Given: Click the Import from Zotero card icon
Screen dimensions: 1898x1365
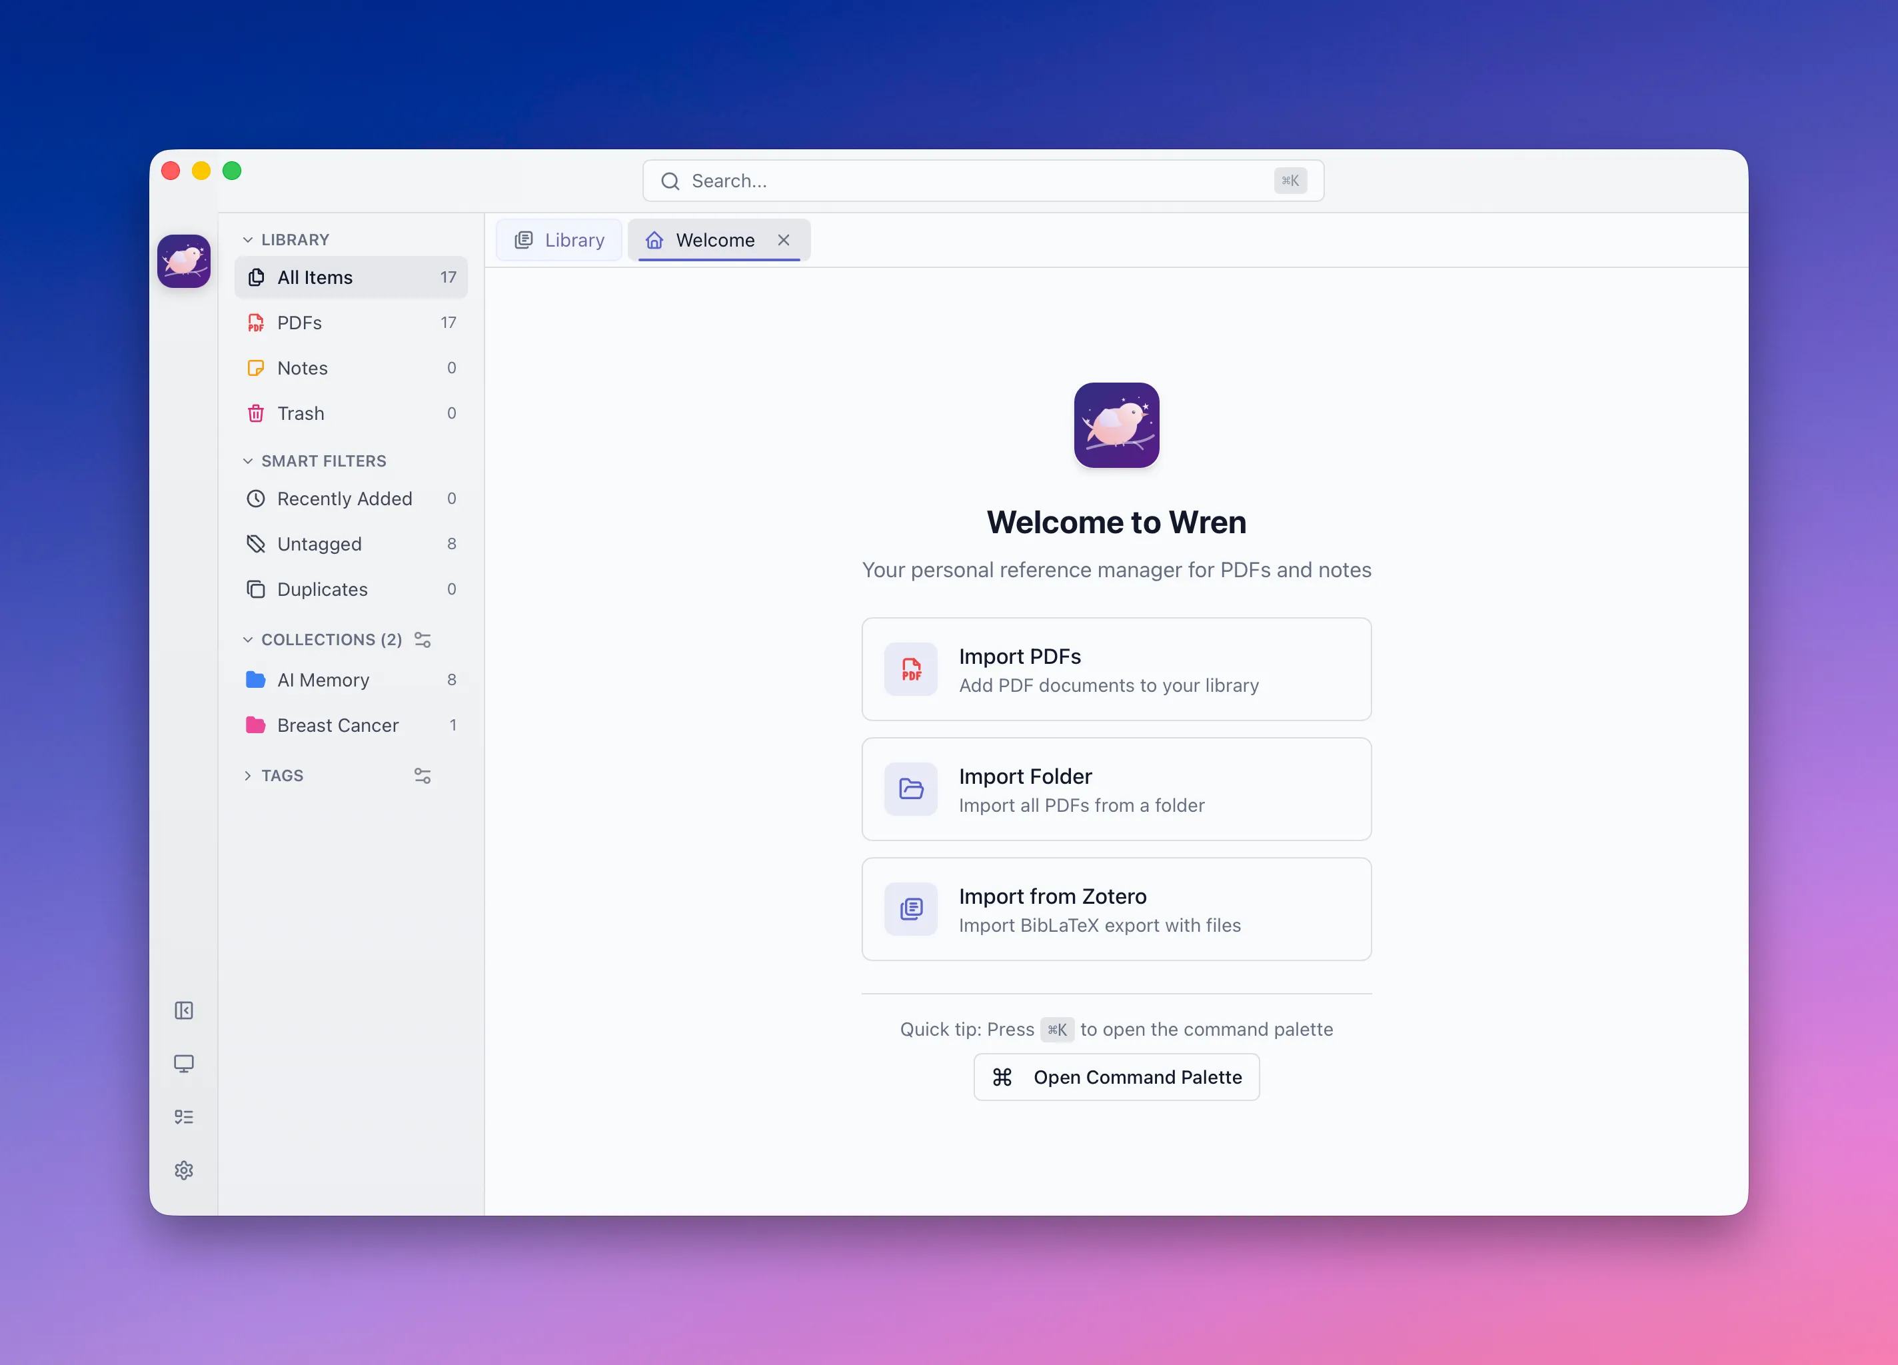Looking at the screenshot, I should (x=911, y=909).
